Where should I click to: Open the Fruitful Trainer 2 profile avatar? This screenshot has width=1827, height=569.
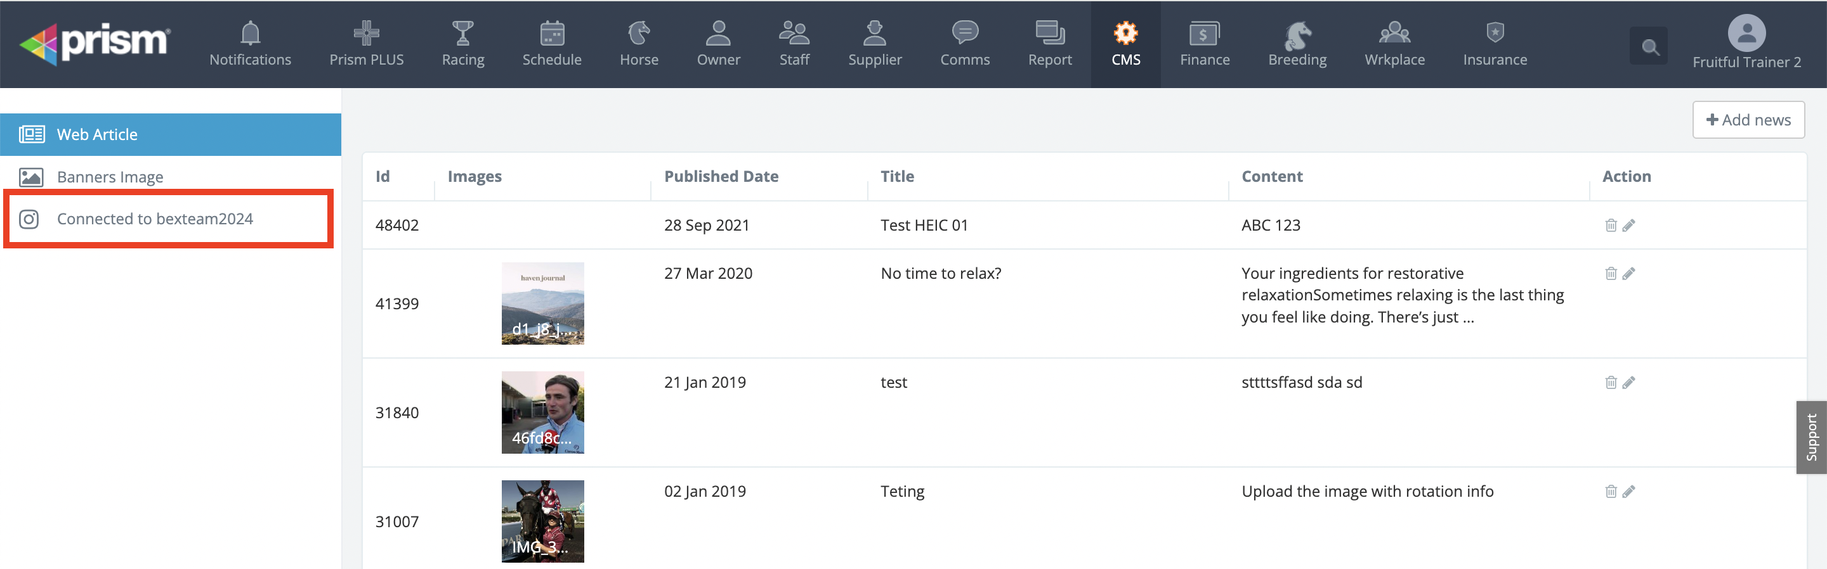[x=1745, y=34]
